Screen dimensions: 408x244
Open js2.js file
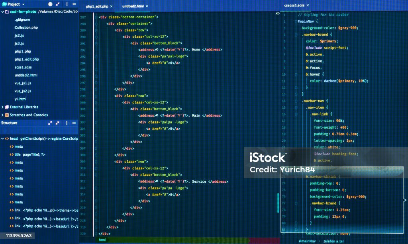click(19, 35)
